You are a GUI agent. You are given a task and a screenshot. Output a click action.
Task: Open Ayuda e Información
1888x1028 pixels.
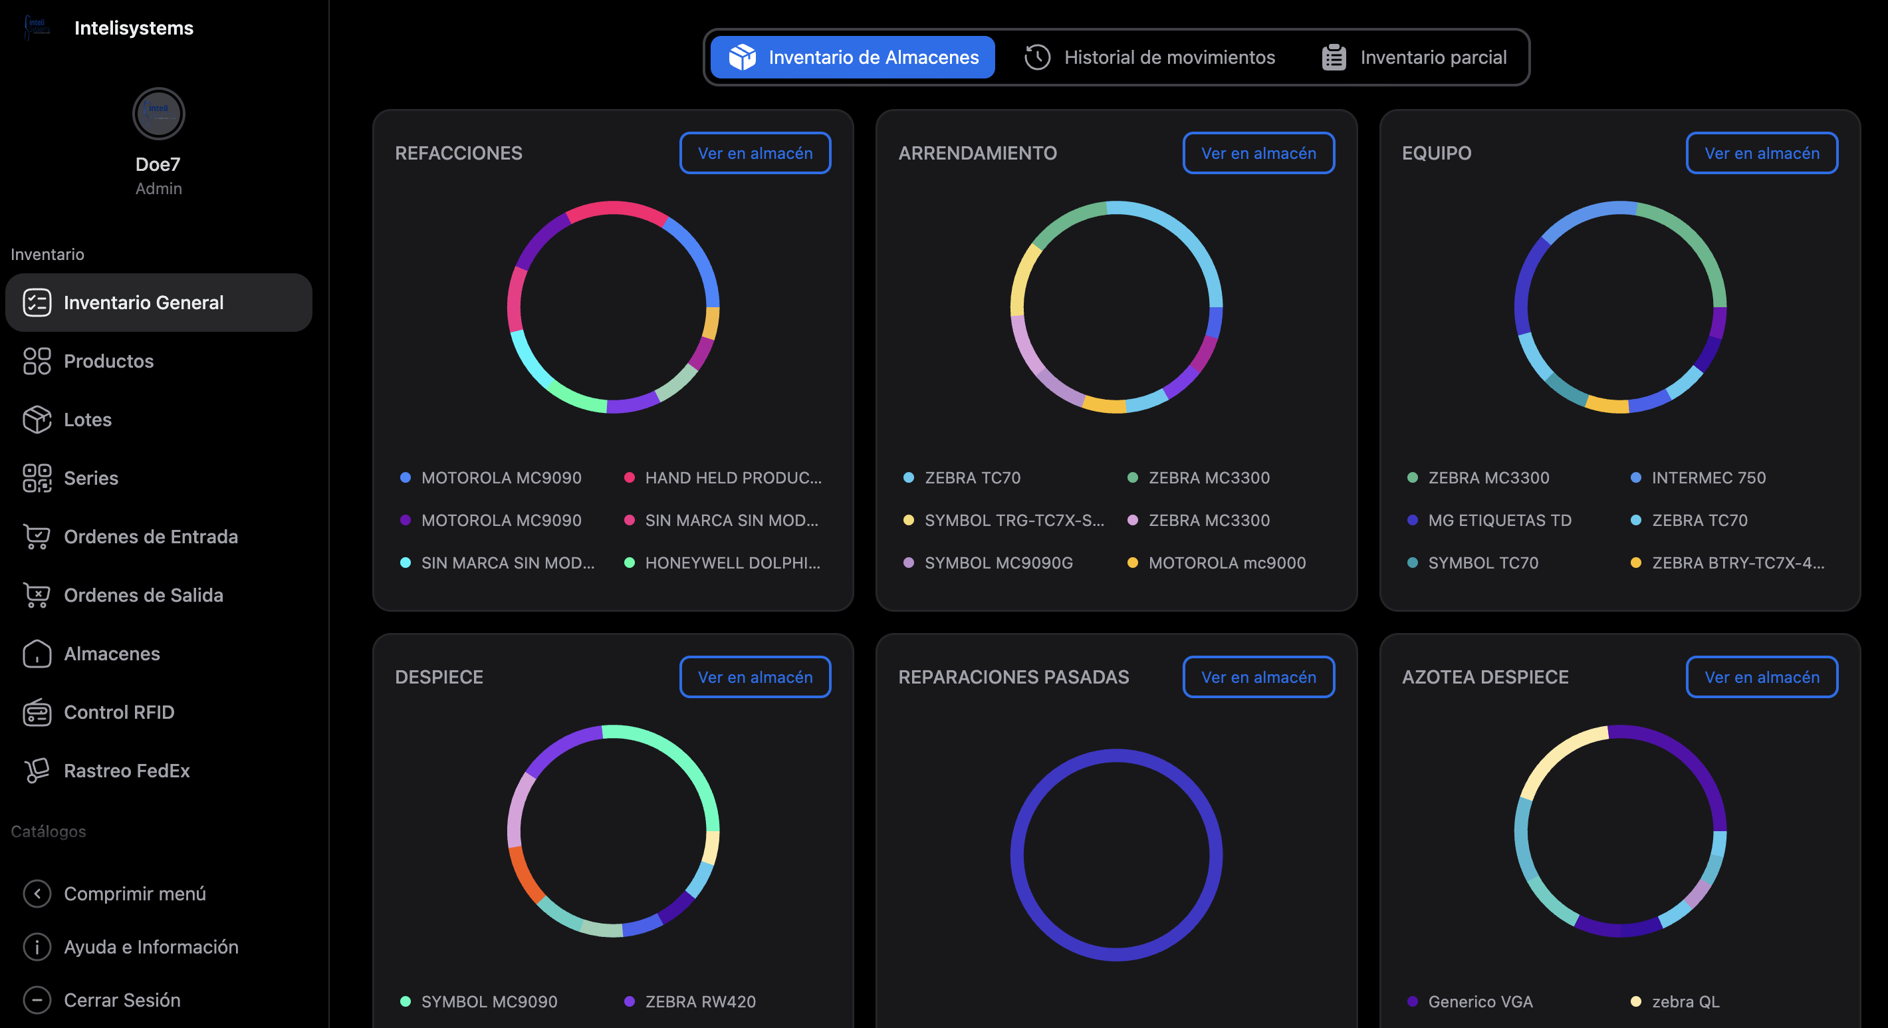159,947
